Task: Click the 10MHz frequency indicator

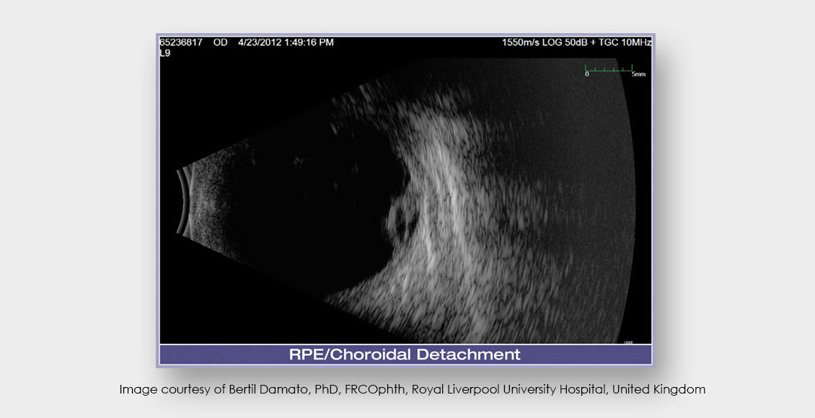Action: [636, 42]
